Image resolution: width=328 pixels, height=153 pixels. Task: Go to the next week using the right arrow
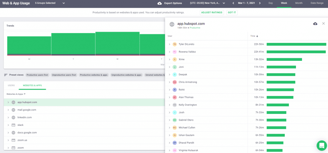[260, 3]
